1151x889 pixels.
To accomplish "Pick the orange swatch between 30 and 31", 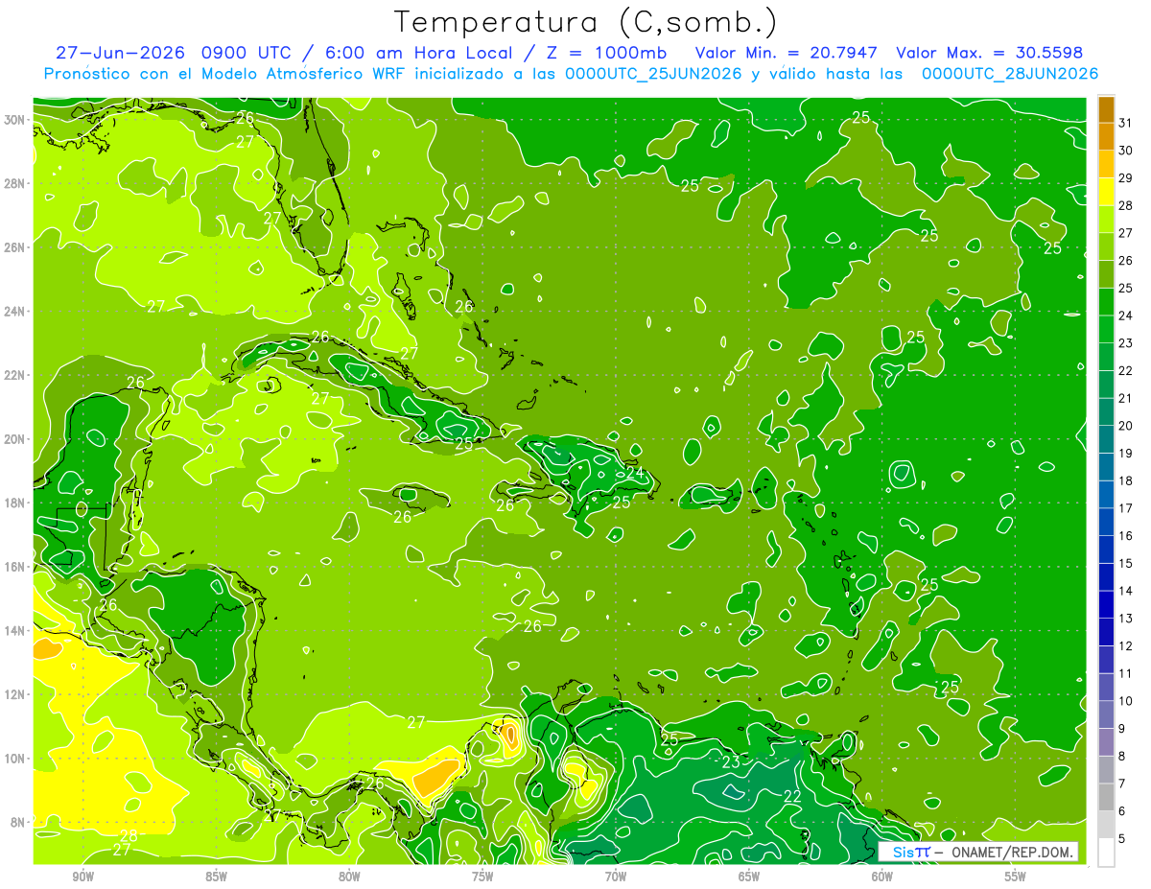I will (x=1106, y=136).
